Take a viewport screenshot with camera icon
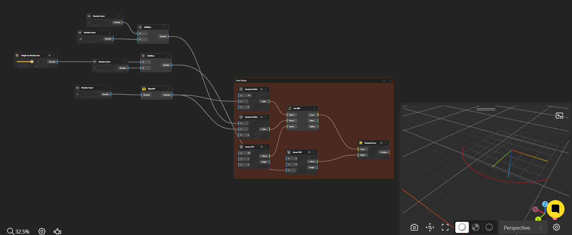The width and height of the screenshot is (572, 235). (x=414, y=228)
